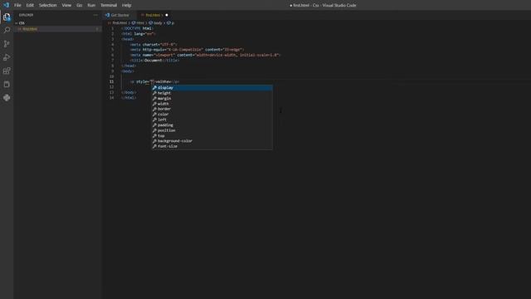This screenshot has width=531, height=299.
Task: Switch to the Get Started tab
Action: (119, 15)
